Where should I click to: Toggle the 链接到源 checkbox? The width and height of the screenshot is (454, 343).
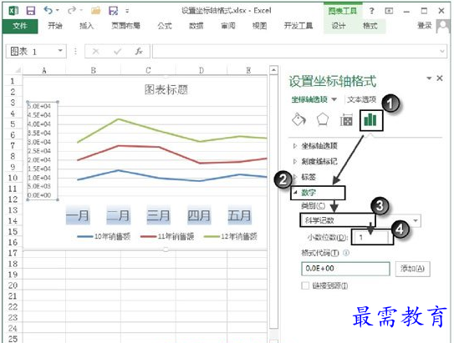tap(305, 285)
